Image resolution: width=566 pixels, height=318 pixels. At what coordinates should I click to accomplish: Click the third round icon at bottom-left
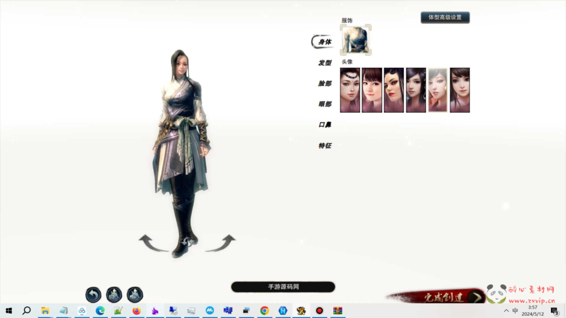pos(135,295)
